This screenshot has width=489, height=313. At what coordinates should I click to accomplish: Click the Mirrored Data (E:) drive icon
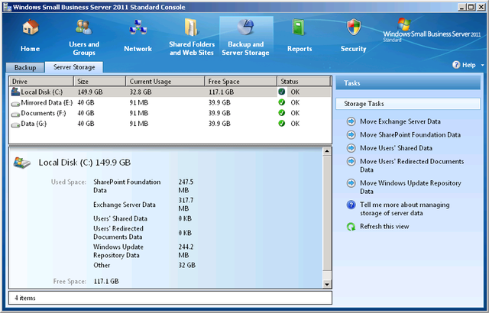tap(15, 104)
